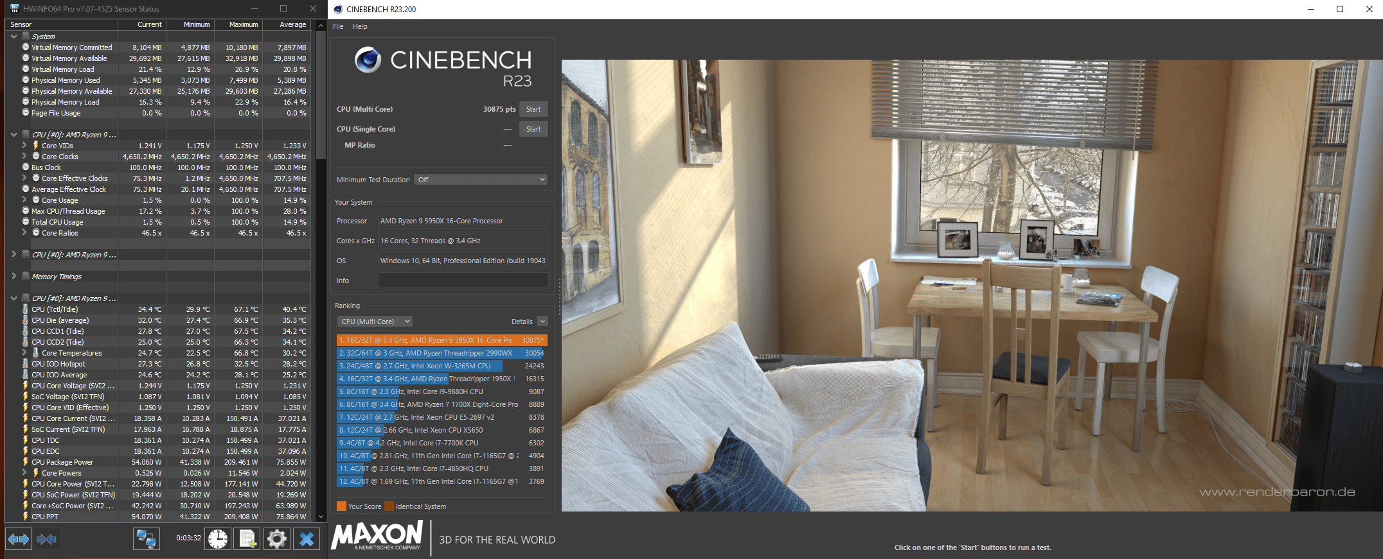The width and height of the screenshot is (1383, 559).
Task: Click the SoC Voltage lightning bolt icon
Action: 26,397
